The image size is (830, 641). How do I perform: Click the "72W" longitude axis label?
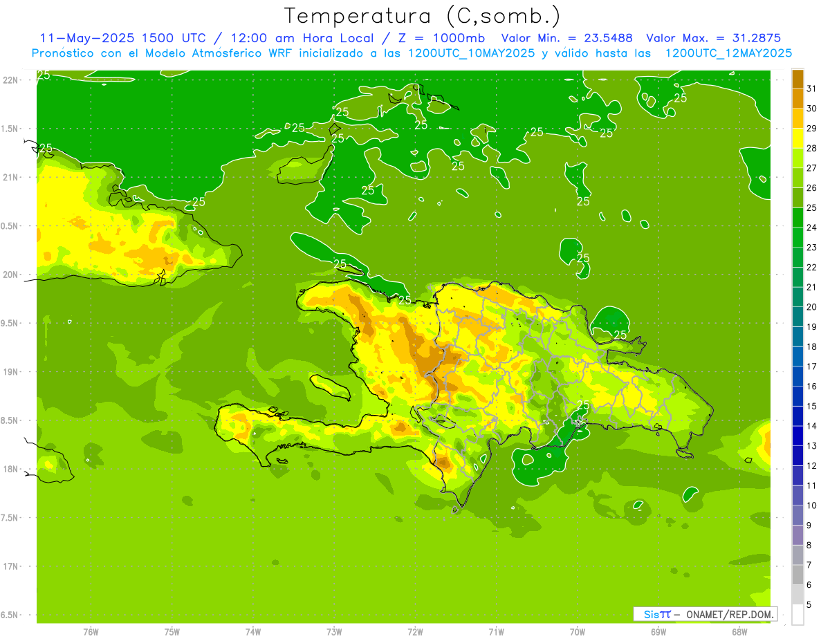click(415, 632)
